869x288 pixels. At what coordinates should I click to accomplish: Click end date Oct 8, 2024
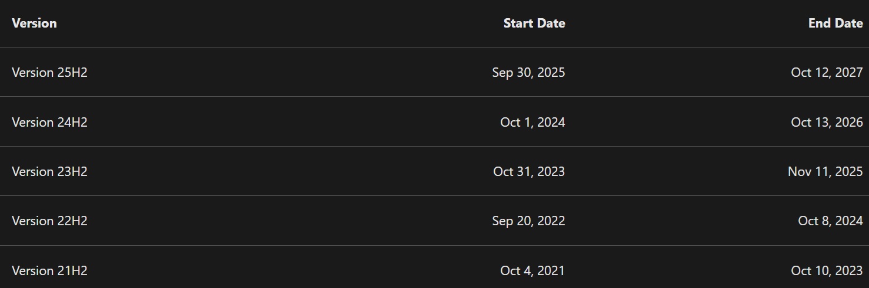point(830,221)
